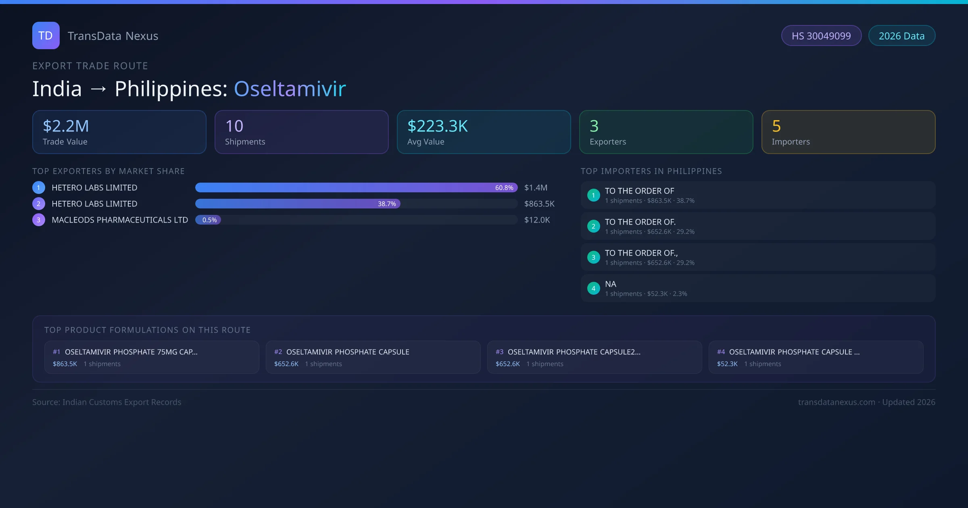Click green rank 2 importer badge
Viewport: 968px width, 508px height.
(x=593, y=226)
